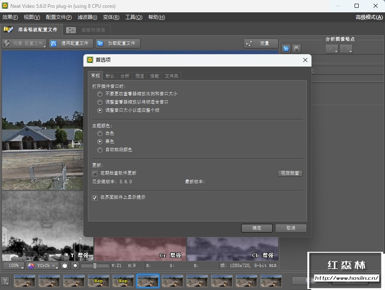The height and width of the screenshot is (290, 385).
Task: Toggle 'show hints on interface controls' (在界面控件上显示提示) checkbox
Action: pos(95,198)
